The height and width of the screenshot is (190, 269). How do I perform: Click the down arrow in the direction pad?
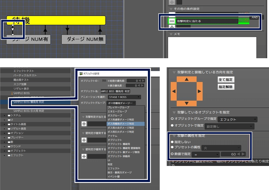pos(187,104)
